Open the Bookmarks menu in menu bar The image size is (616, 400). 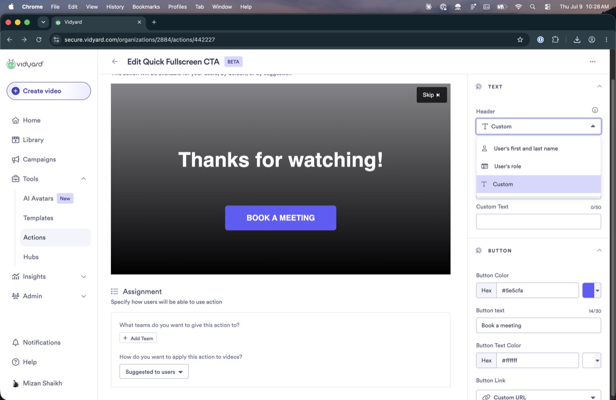click(146, 7)
